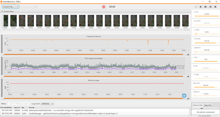Upload session via the cloud icon

click(x=206, y=7)
